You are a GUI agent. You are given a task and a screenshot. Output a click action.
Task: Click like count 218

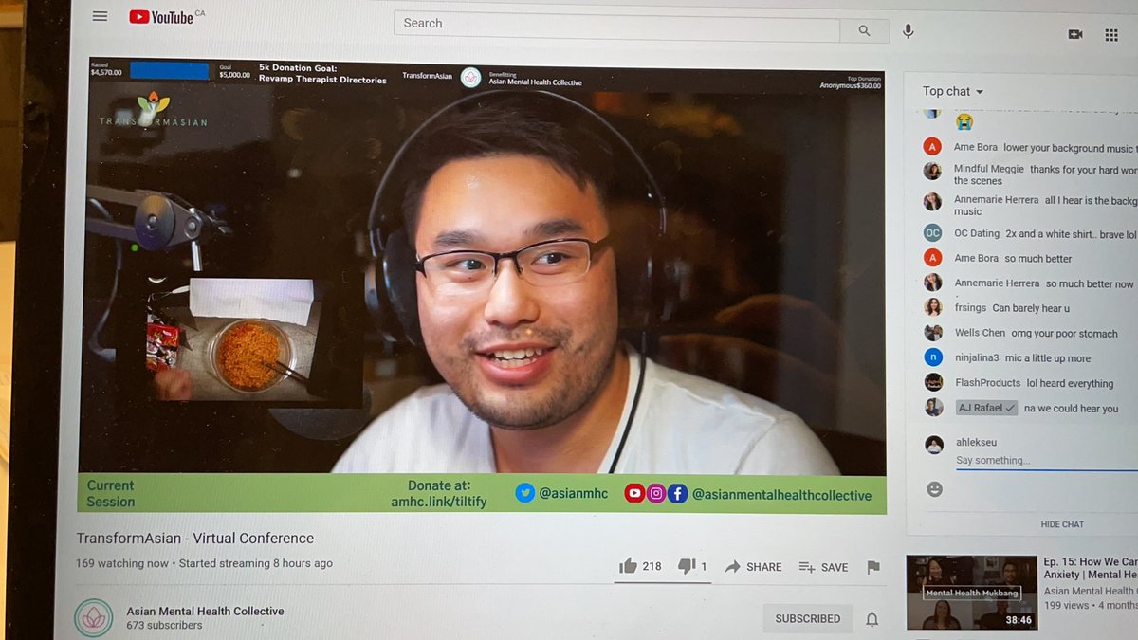tap(652, 566)
